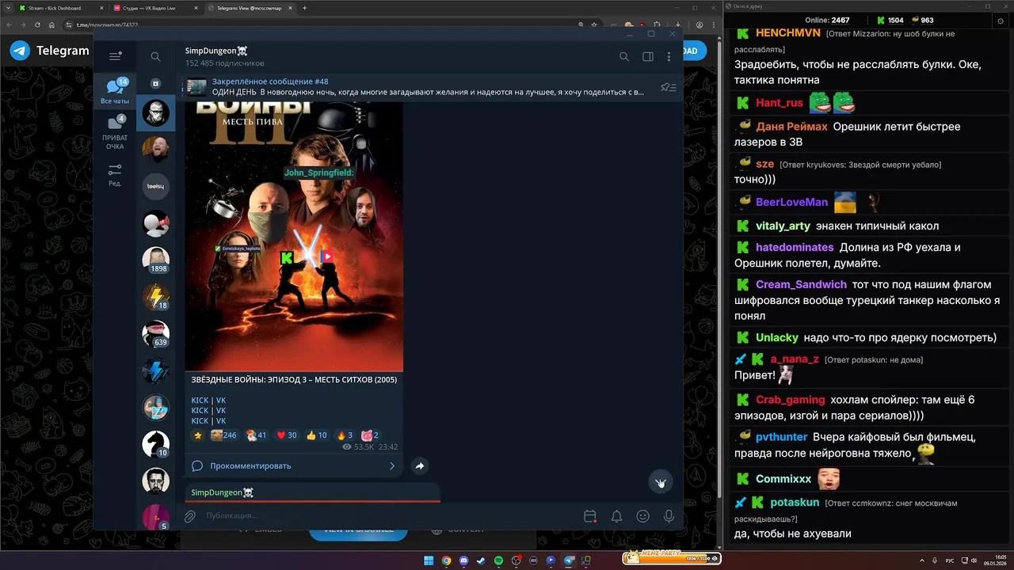Screen dimensions: 1014x570
Task: Open the Telegram hamburger main menu
Action: pos(115,56)
